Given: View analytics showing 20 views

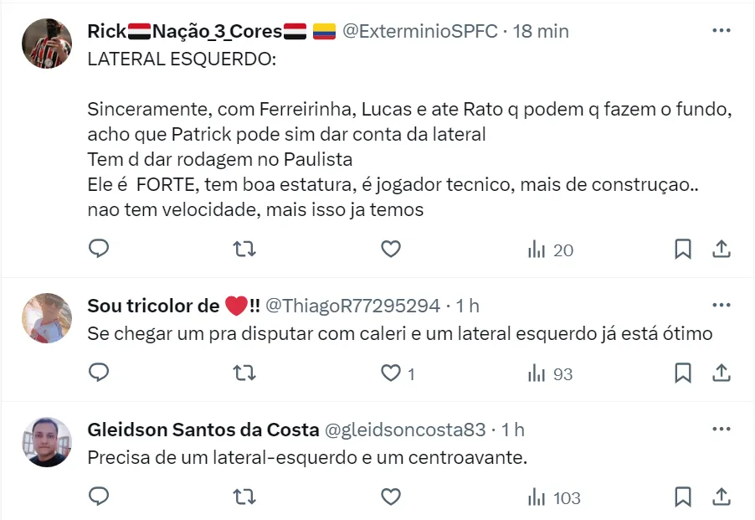Looking at the screenshot, I should click(x=550, y=250).
